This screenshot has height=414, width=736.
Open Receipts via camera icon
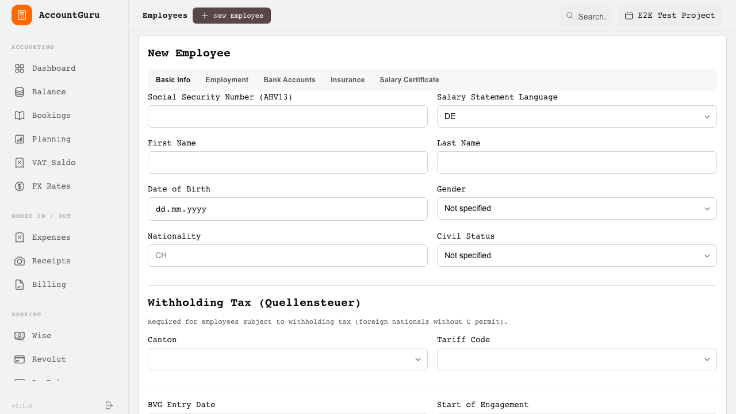(20, 261)
